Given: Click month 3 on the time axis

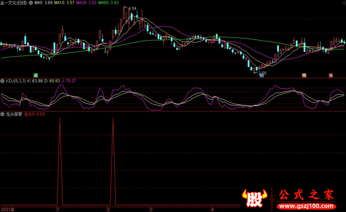Looking at the screenshot, I should tap(151, 209).
